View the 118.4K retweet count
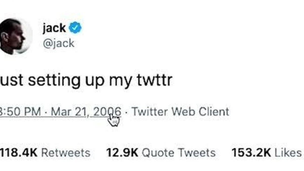The width and height of the screenshot is (304, 171). point(19,153)
